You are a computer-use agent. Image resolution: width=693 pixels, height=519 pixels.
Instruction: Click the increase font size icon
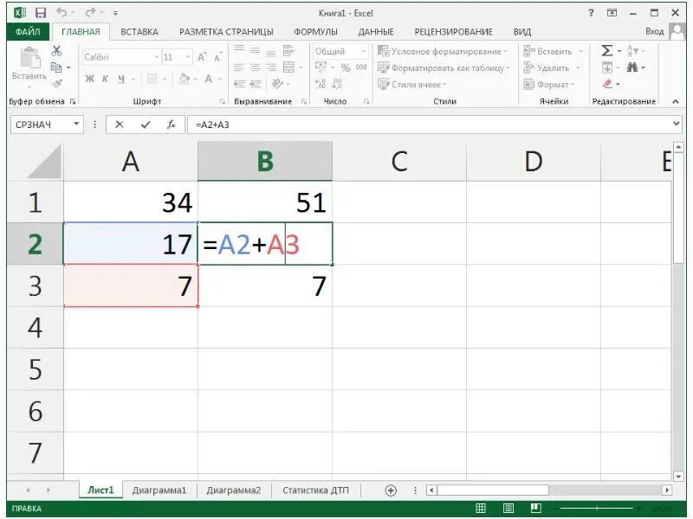(x=202, y=57)
